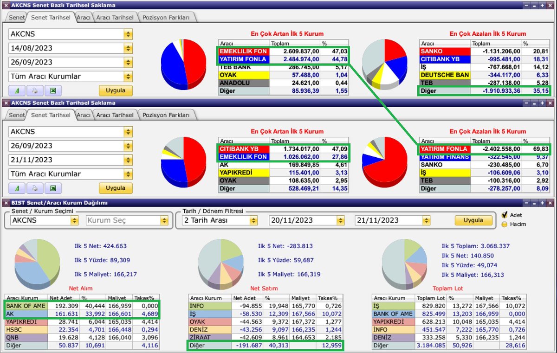Viewport: 557px width, 353px height.
Task: Open 26/09/2023 end-date dropdown below 14/08/2023
Action: pos(129,62)
